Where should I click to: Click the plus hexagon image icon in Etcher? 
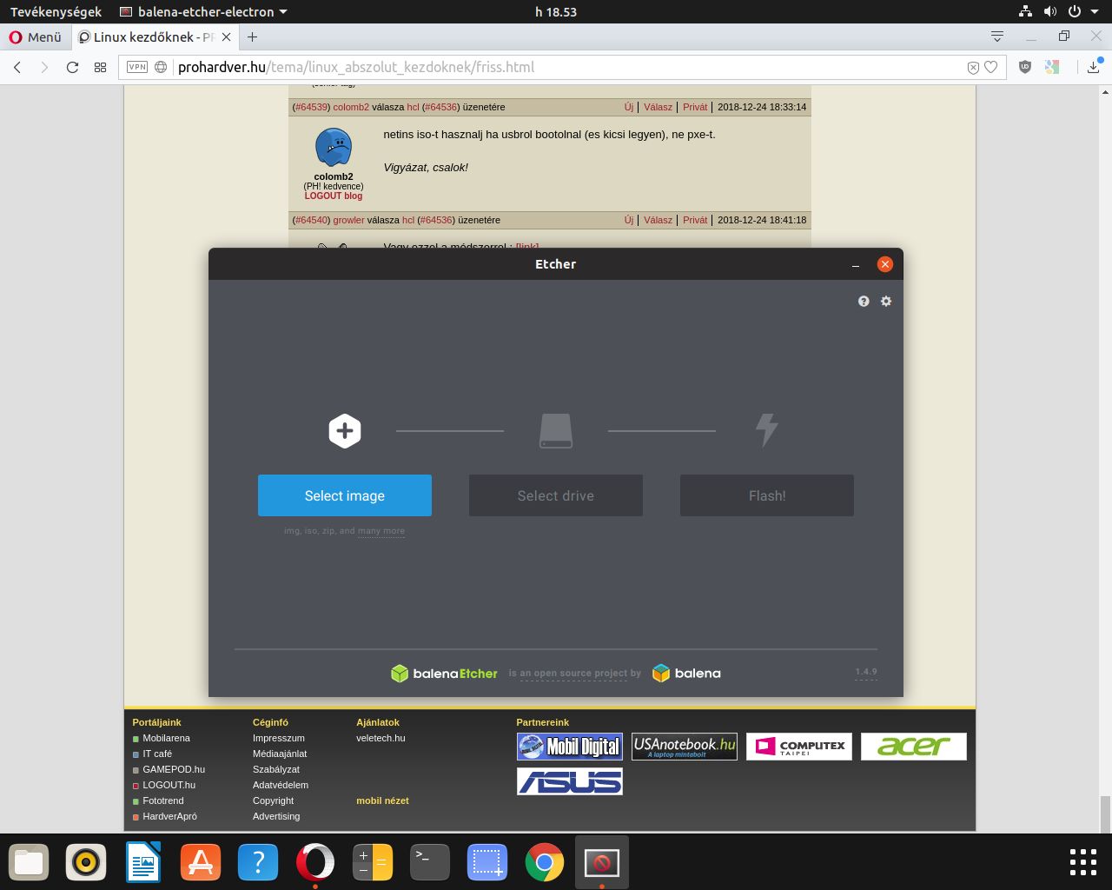(x=345, y=431)
